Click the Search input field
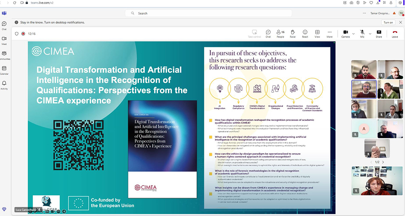 tap(210, 13)
